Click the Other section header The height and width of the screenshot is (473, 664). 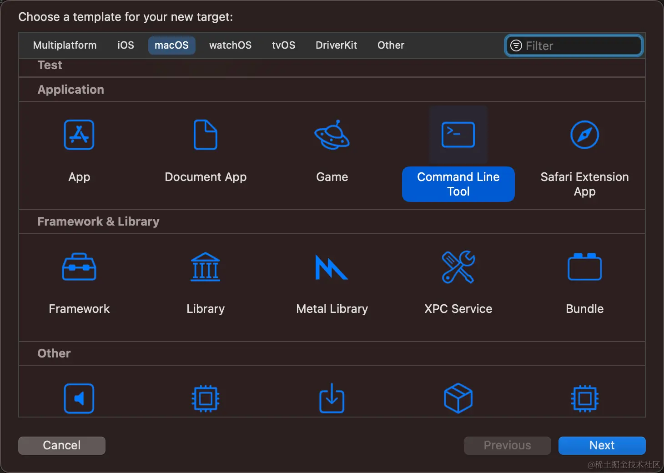(x=54, y=353)
